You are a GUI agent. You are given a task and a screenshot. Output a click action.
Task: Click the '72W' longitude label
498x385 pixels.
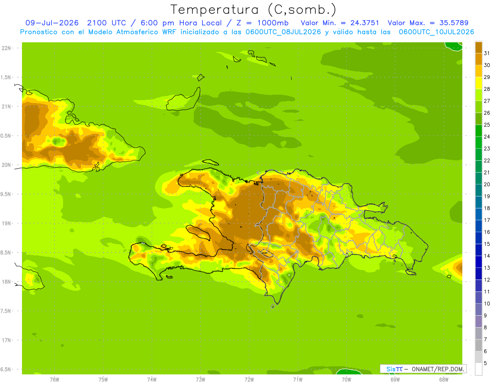(x=249, y=380)
